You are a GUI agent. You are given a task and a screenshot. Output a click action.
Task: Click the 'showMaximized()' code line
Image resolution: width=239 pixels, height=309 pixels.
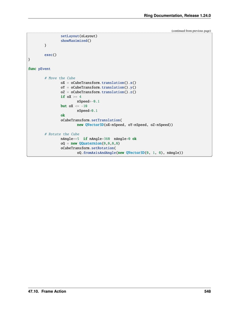[x=76, y=40]
